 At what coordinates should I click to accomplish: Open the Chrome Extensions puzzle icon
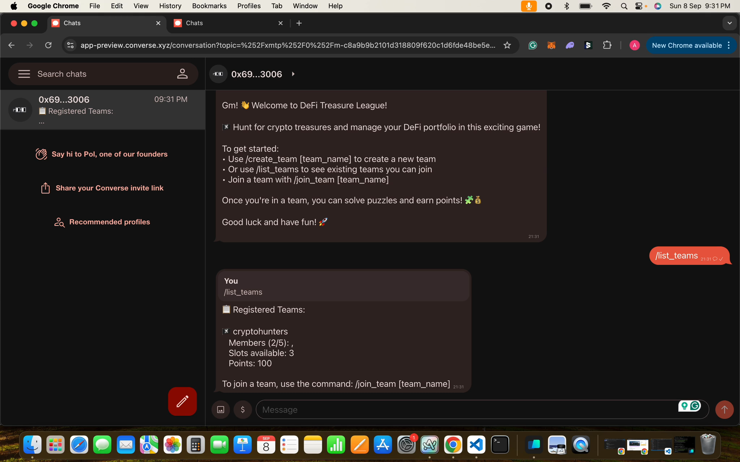(x=607, y=45)
